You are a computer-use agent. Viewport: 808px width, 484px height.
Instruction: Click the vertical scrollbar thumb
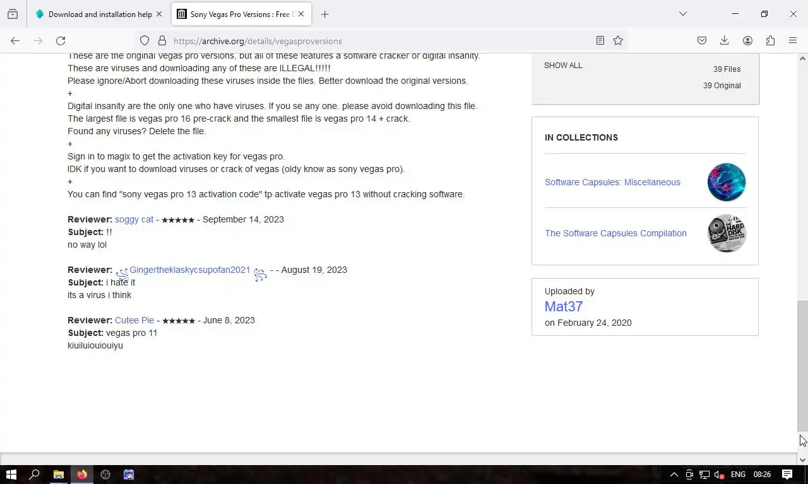click(x=802, y=366)
